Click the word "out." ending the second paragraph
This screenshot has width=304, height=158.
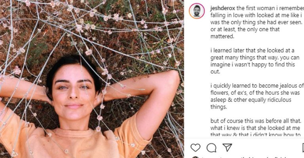tap(215, 71)
